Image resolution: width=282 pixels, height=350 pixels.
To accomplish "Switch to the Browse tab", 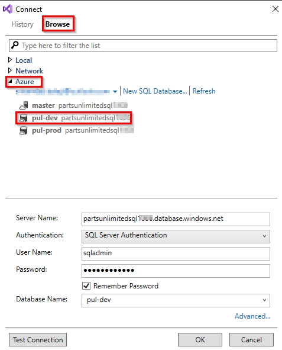I will coord(57,24).
